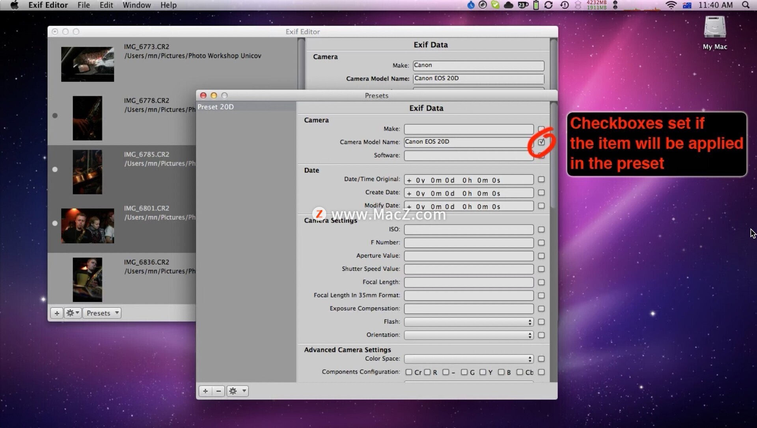Click the Date/Time Original offset field
This screenshot has width=757, height=428.
pyautogui.click(x=469, y=180)
